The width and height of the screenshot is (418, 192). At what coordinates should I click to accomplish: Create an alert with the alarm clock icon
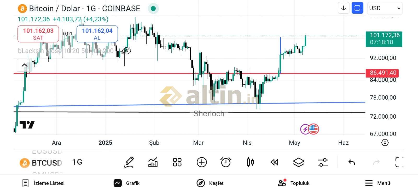(x=226, y=162)
